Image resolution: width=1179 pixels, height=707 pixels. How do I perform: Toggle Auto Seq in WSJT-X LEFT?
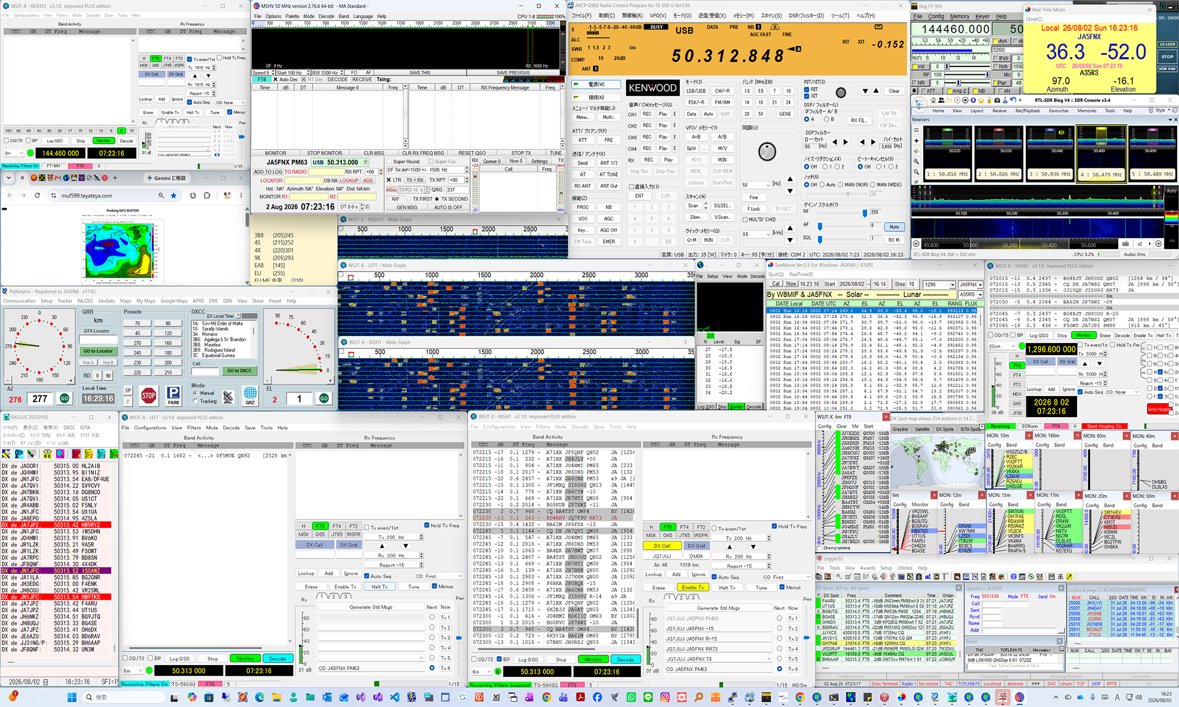point(367,576)
